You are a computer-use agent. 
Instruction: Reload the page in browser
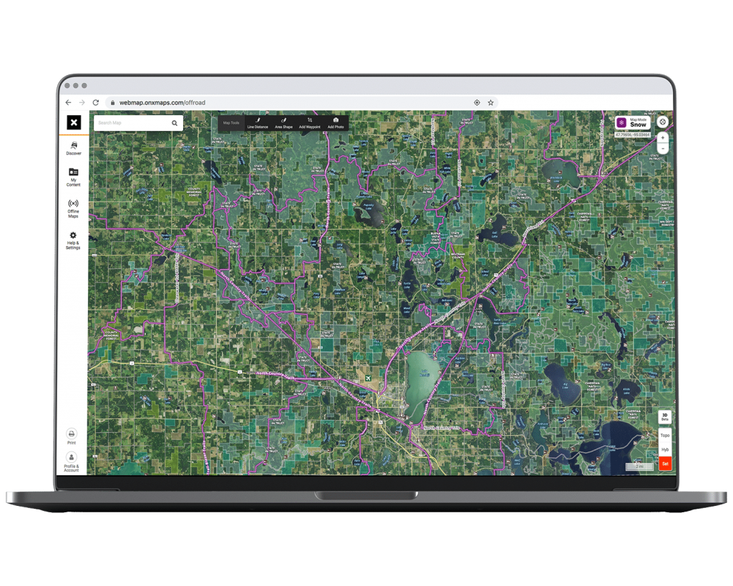click(95, 102)
